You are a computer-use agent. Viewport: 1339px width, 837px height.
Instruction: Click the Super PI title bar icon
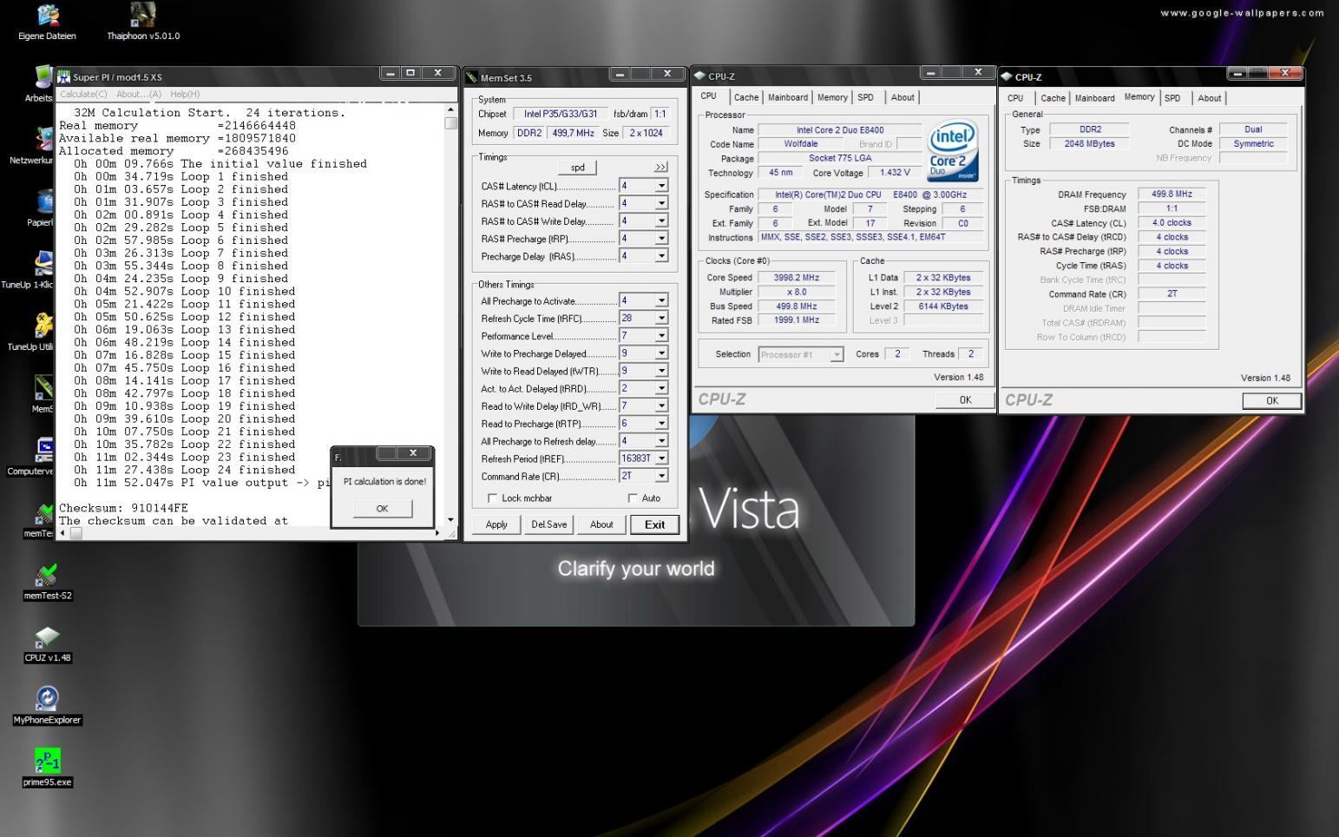[63, 76]
